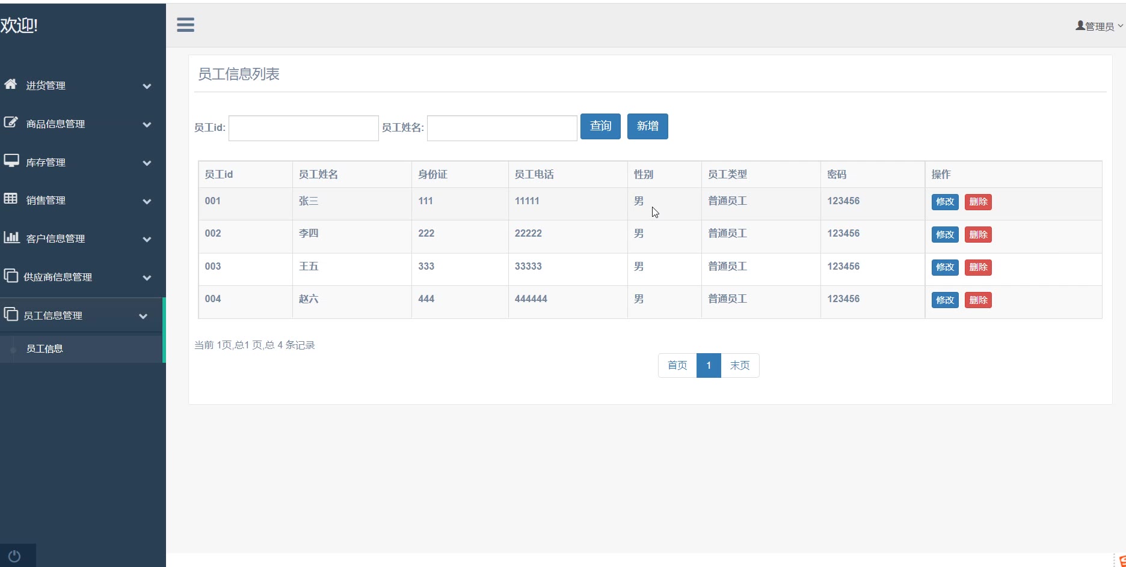Click the home icon beside 进货管理

point(11,84)
